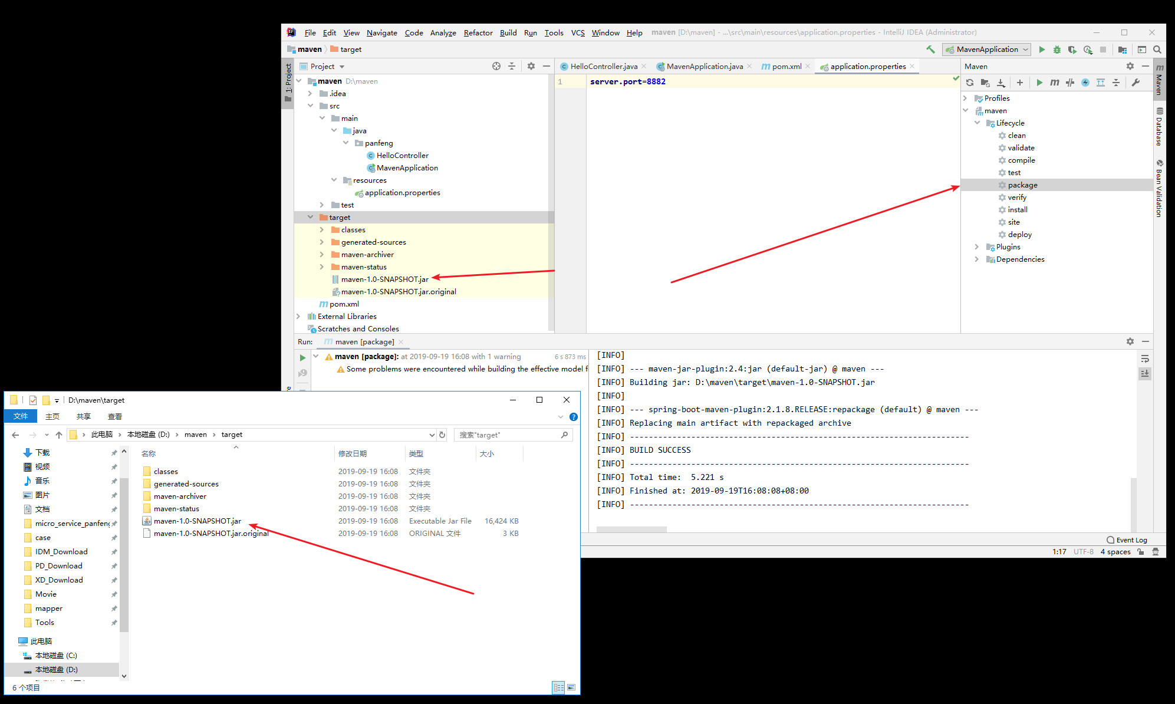
Task: Click Generate sources and update folders icon
Action: point(985,83)
